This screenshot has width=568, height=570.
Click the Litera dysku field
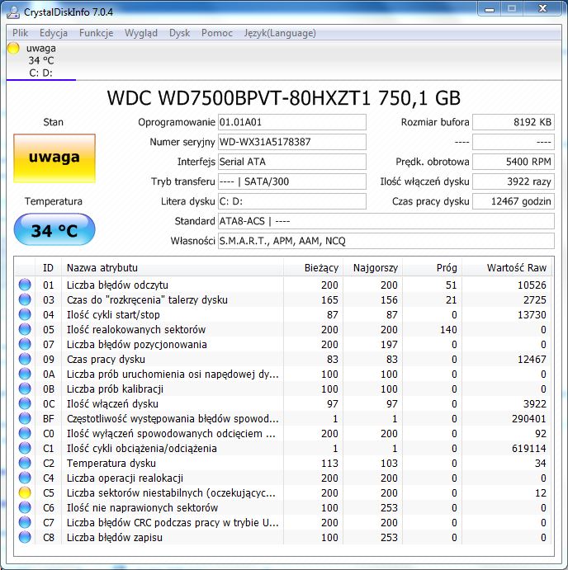[x=291, y=201]
